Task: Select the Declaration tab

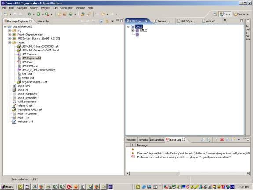Action: click(157, 140)
